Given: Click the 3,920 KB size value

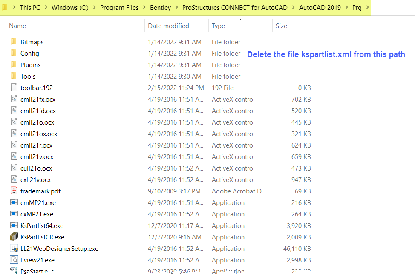Looking at the screenshot, I should 299,226.
